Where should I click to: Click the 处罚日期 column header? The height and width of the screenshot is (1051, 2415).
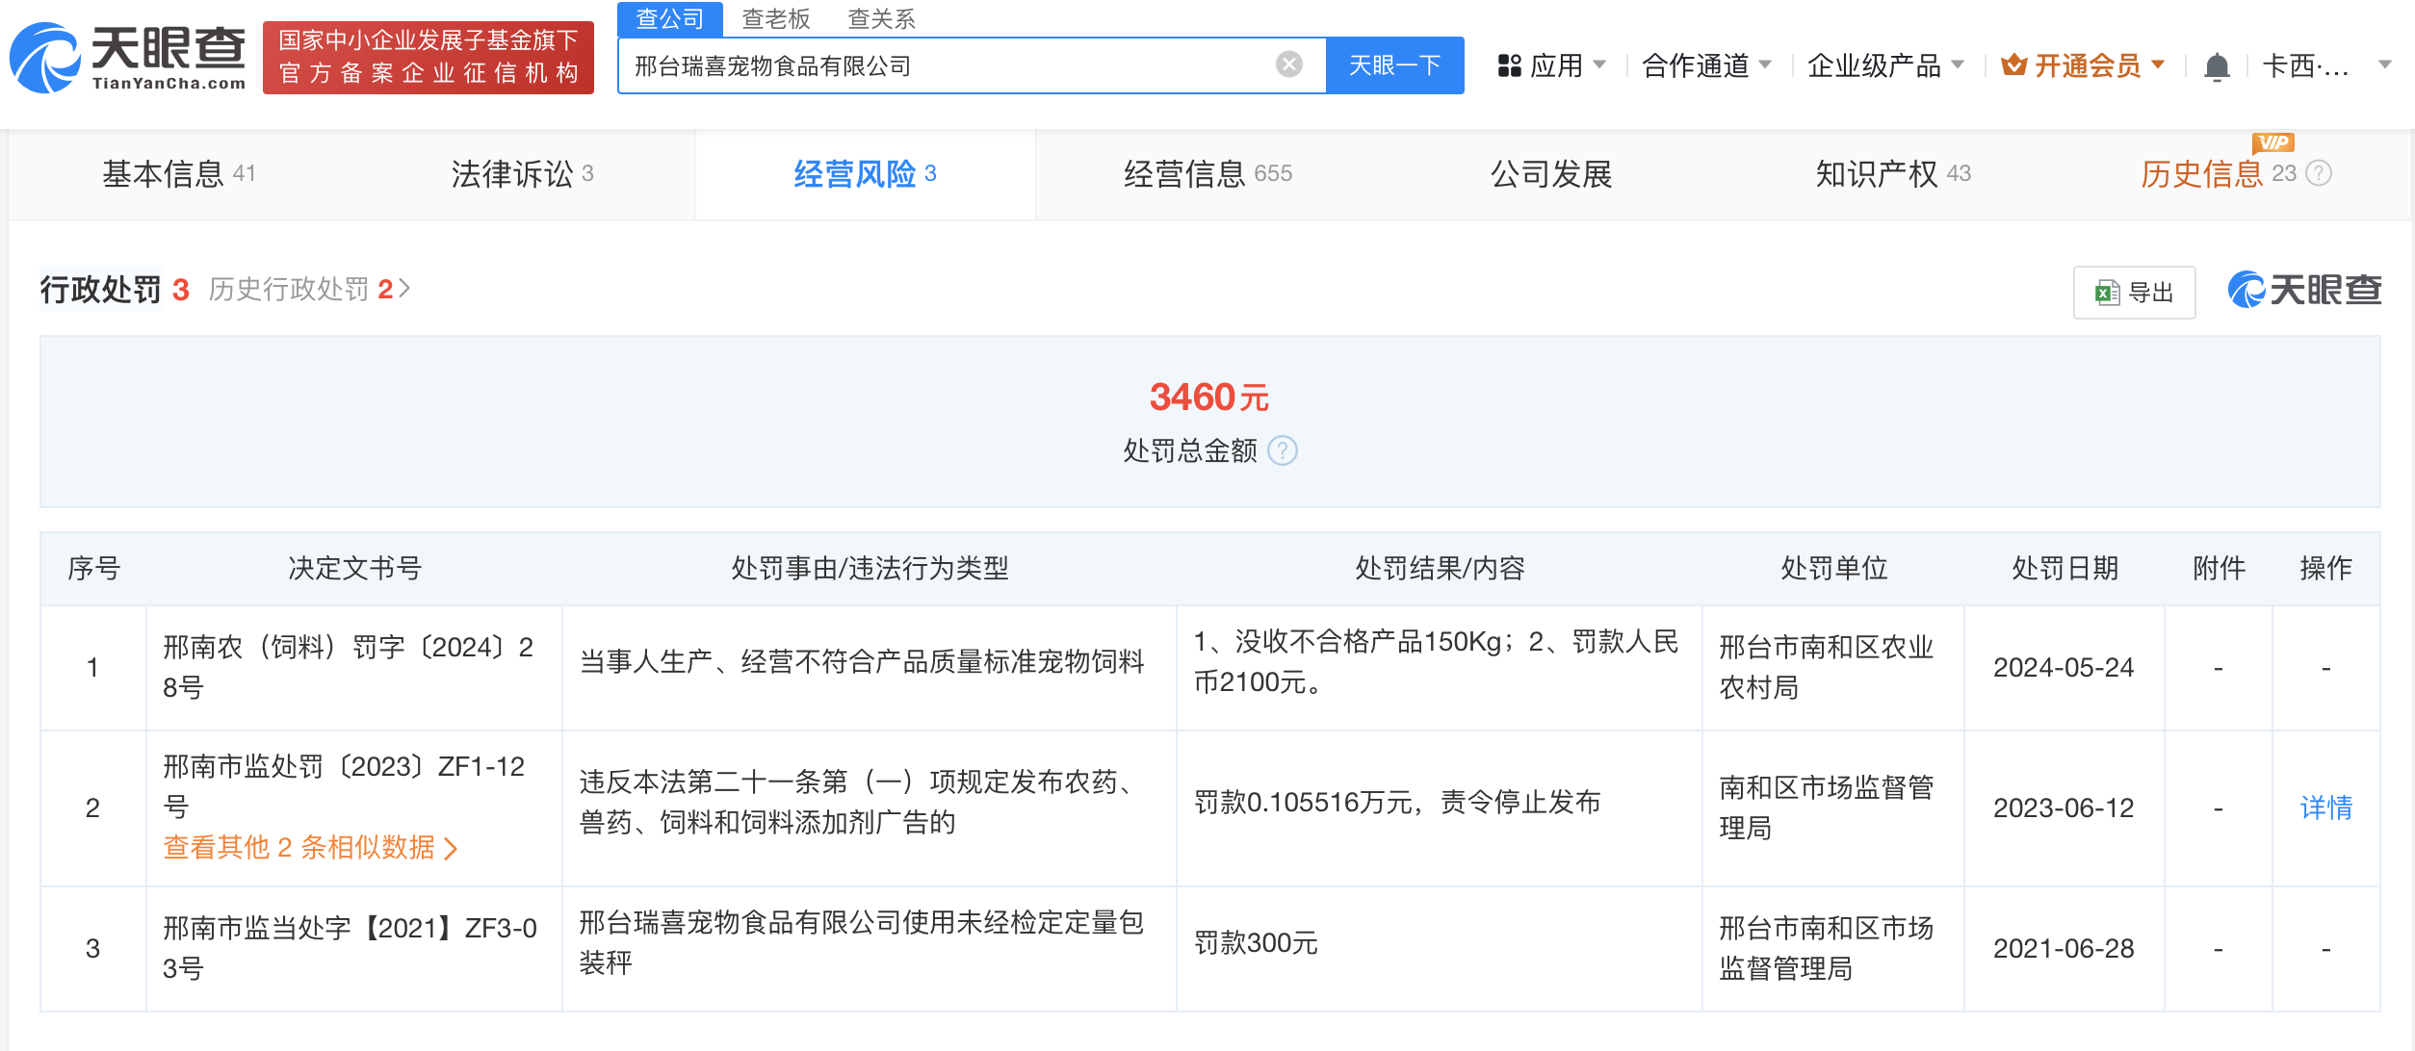2064,568
